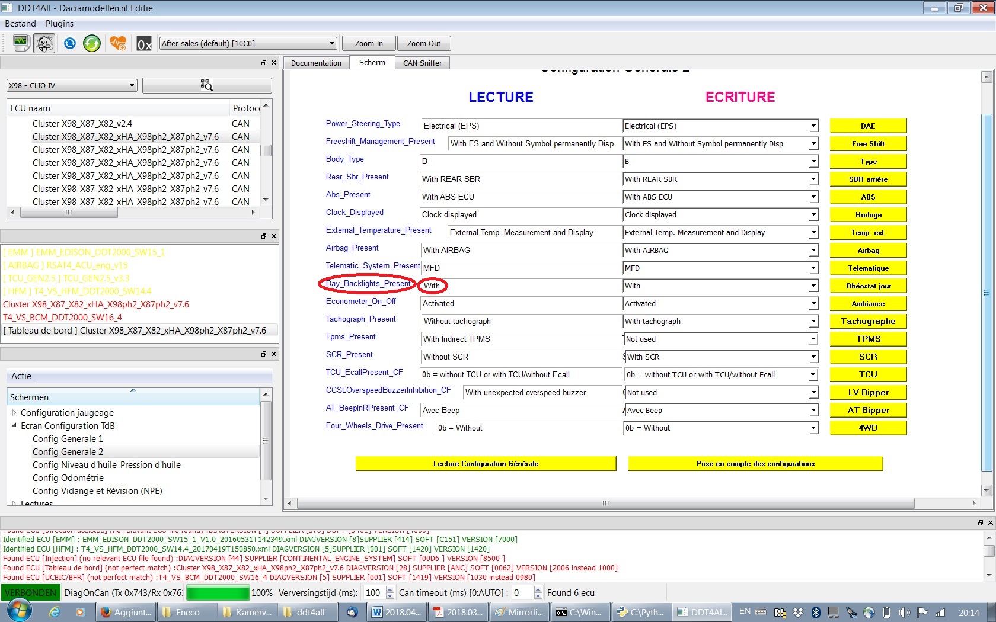Viewport: 996px width, 622px height.
Task: Increase the Verversingstijd spinner value
Action: [390, 589]
